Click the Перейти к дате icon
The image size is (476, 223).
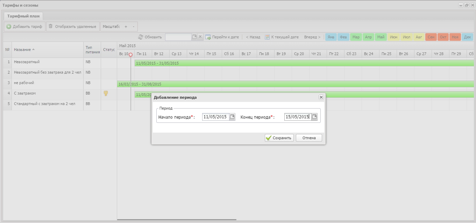tap(208, 37)
